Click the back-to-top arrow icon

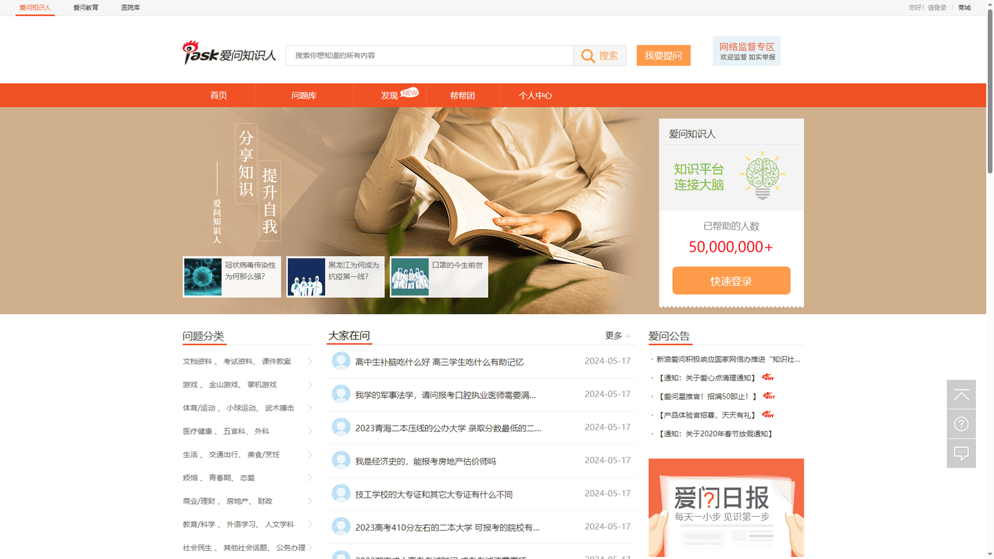coord(962,395)
